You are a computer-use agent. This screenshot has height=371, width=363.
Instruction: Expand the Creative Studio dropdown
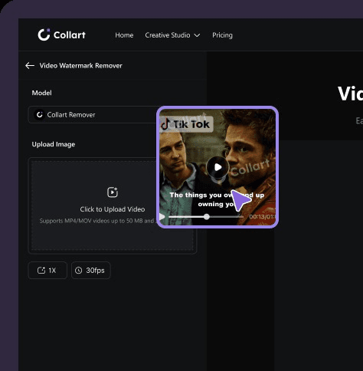[172, 35]
